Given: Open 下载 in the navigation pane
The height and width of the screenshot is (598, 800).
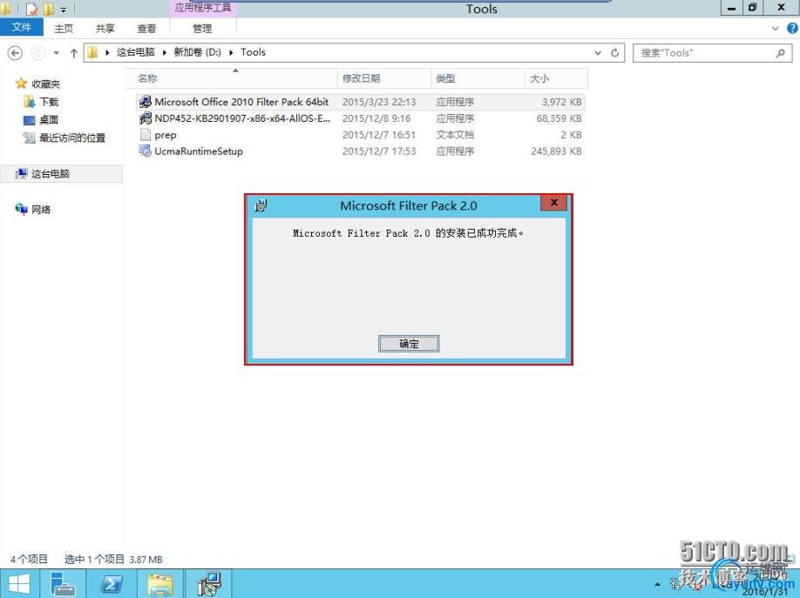Looking at the screenshot, I should click(x=41, y=102).
